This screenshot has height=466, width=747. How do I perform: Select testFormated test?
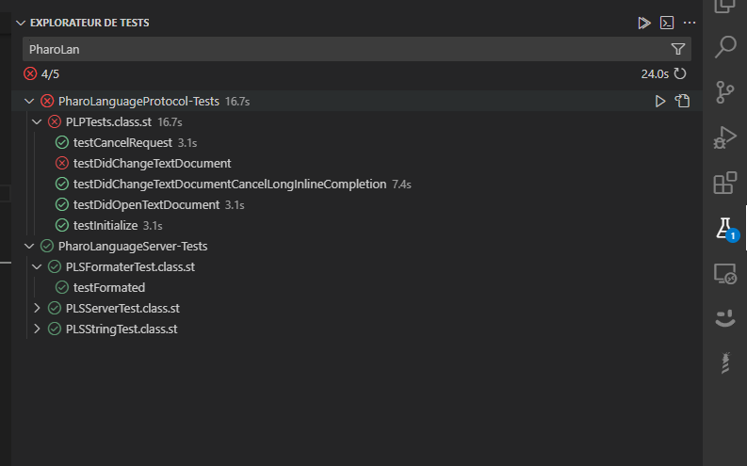(109, 287)
